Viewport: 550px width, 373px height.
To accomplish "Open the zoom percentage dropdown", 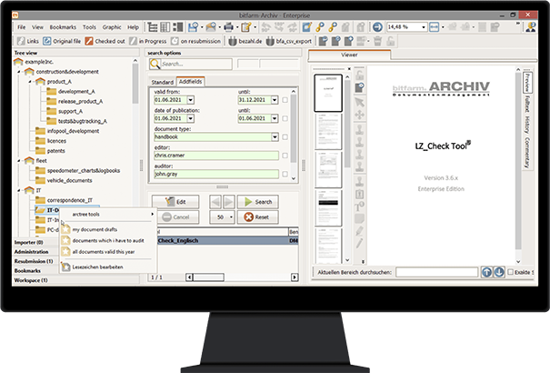I will click(x=424, y=27).
